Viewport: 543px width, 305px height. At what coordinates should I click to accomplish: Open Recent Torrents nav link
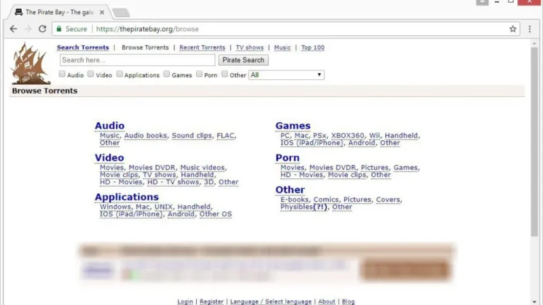pyautogui.click(x=202, y=47)
